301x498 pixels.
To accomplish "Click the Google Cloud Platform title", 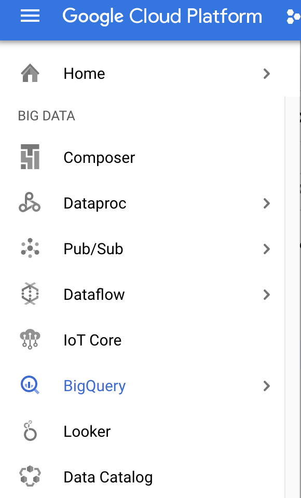I will [x=162, y=17].
